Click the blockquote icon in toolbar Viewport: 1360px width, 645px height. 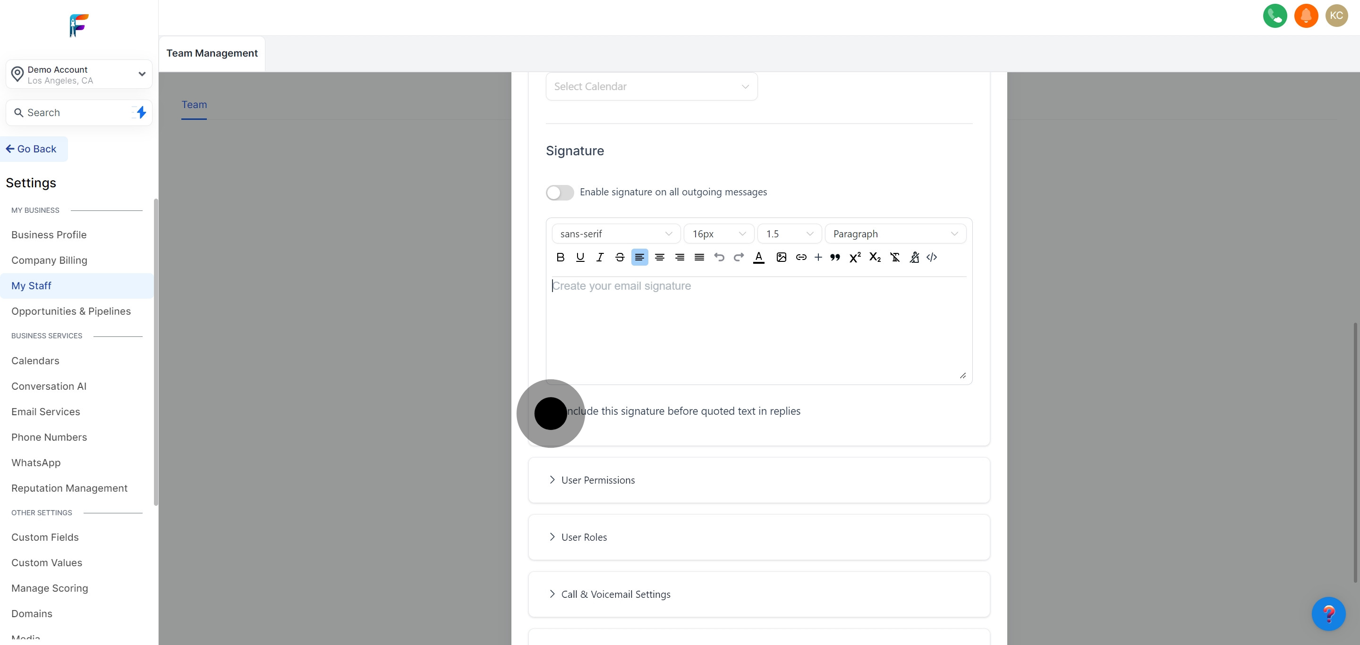pyautogui.click(x=835, y=257)
